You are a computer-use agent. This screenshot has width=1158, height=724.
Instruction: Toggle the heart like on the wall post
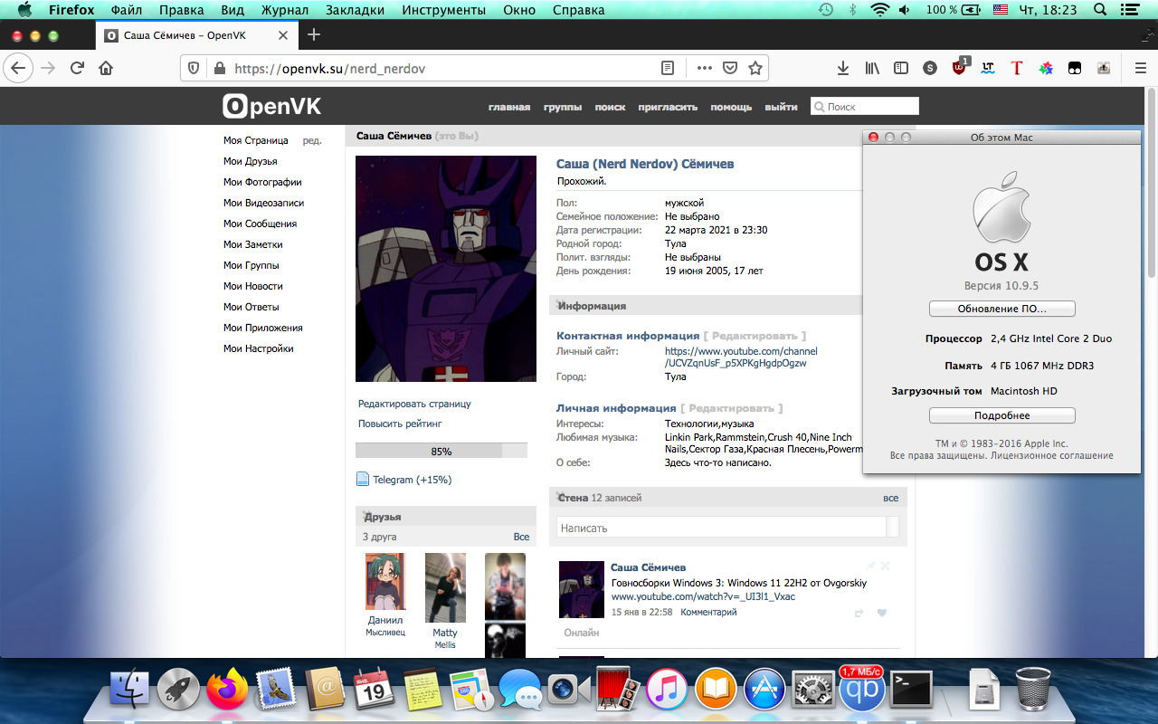pyautogui.click(x=882, y=613)
